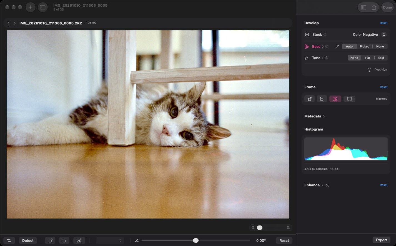396x246 pixels.
Task: Click the film Stock icon
Action: [307, 34]
